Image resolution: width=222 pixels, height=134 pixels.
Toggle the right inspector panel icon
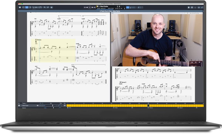30,7
